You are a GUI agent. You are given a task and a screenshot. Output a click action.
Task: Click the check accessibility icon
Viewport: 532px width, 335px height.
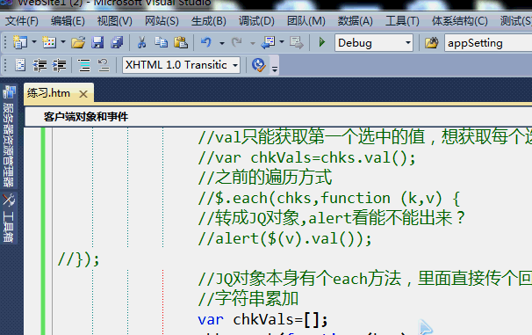258,65
